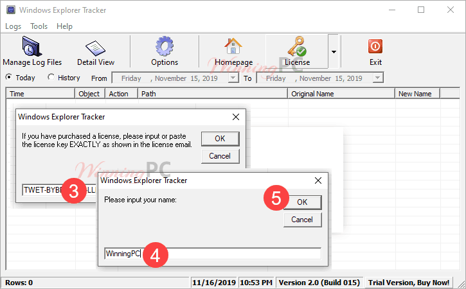Switch to Detail View

point(96,51)
